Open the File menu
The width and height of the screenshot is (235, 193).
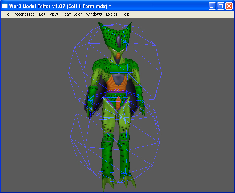pos(6,14)
